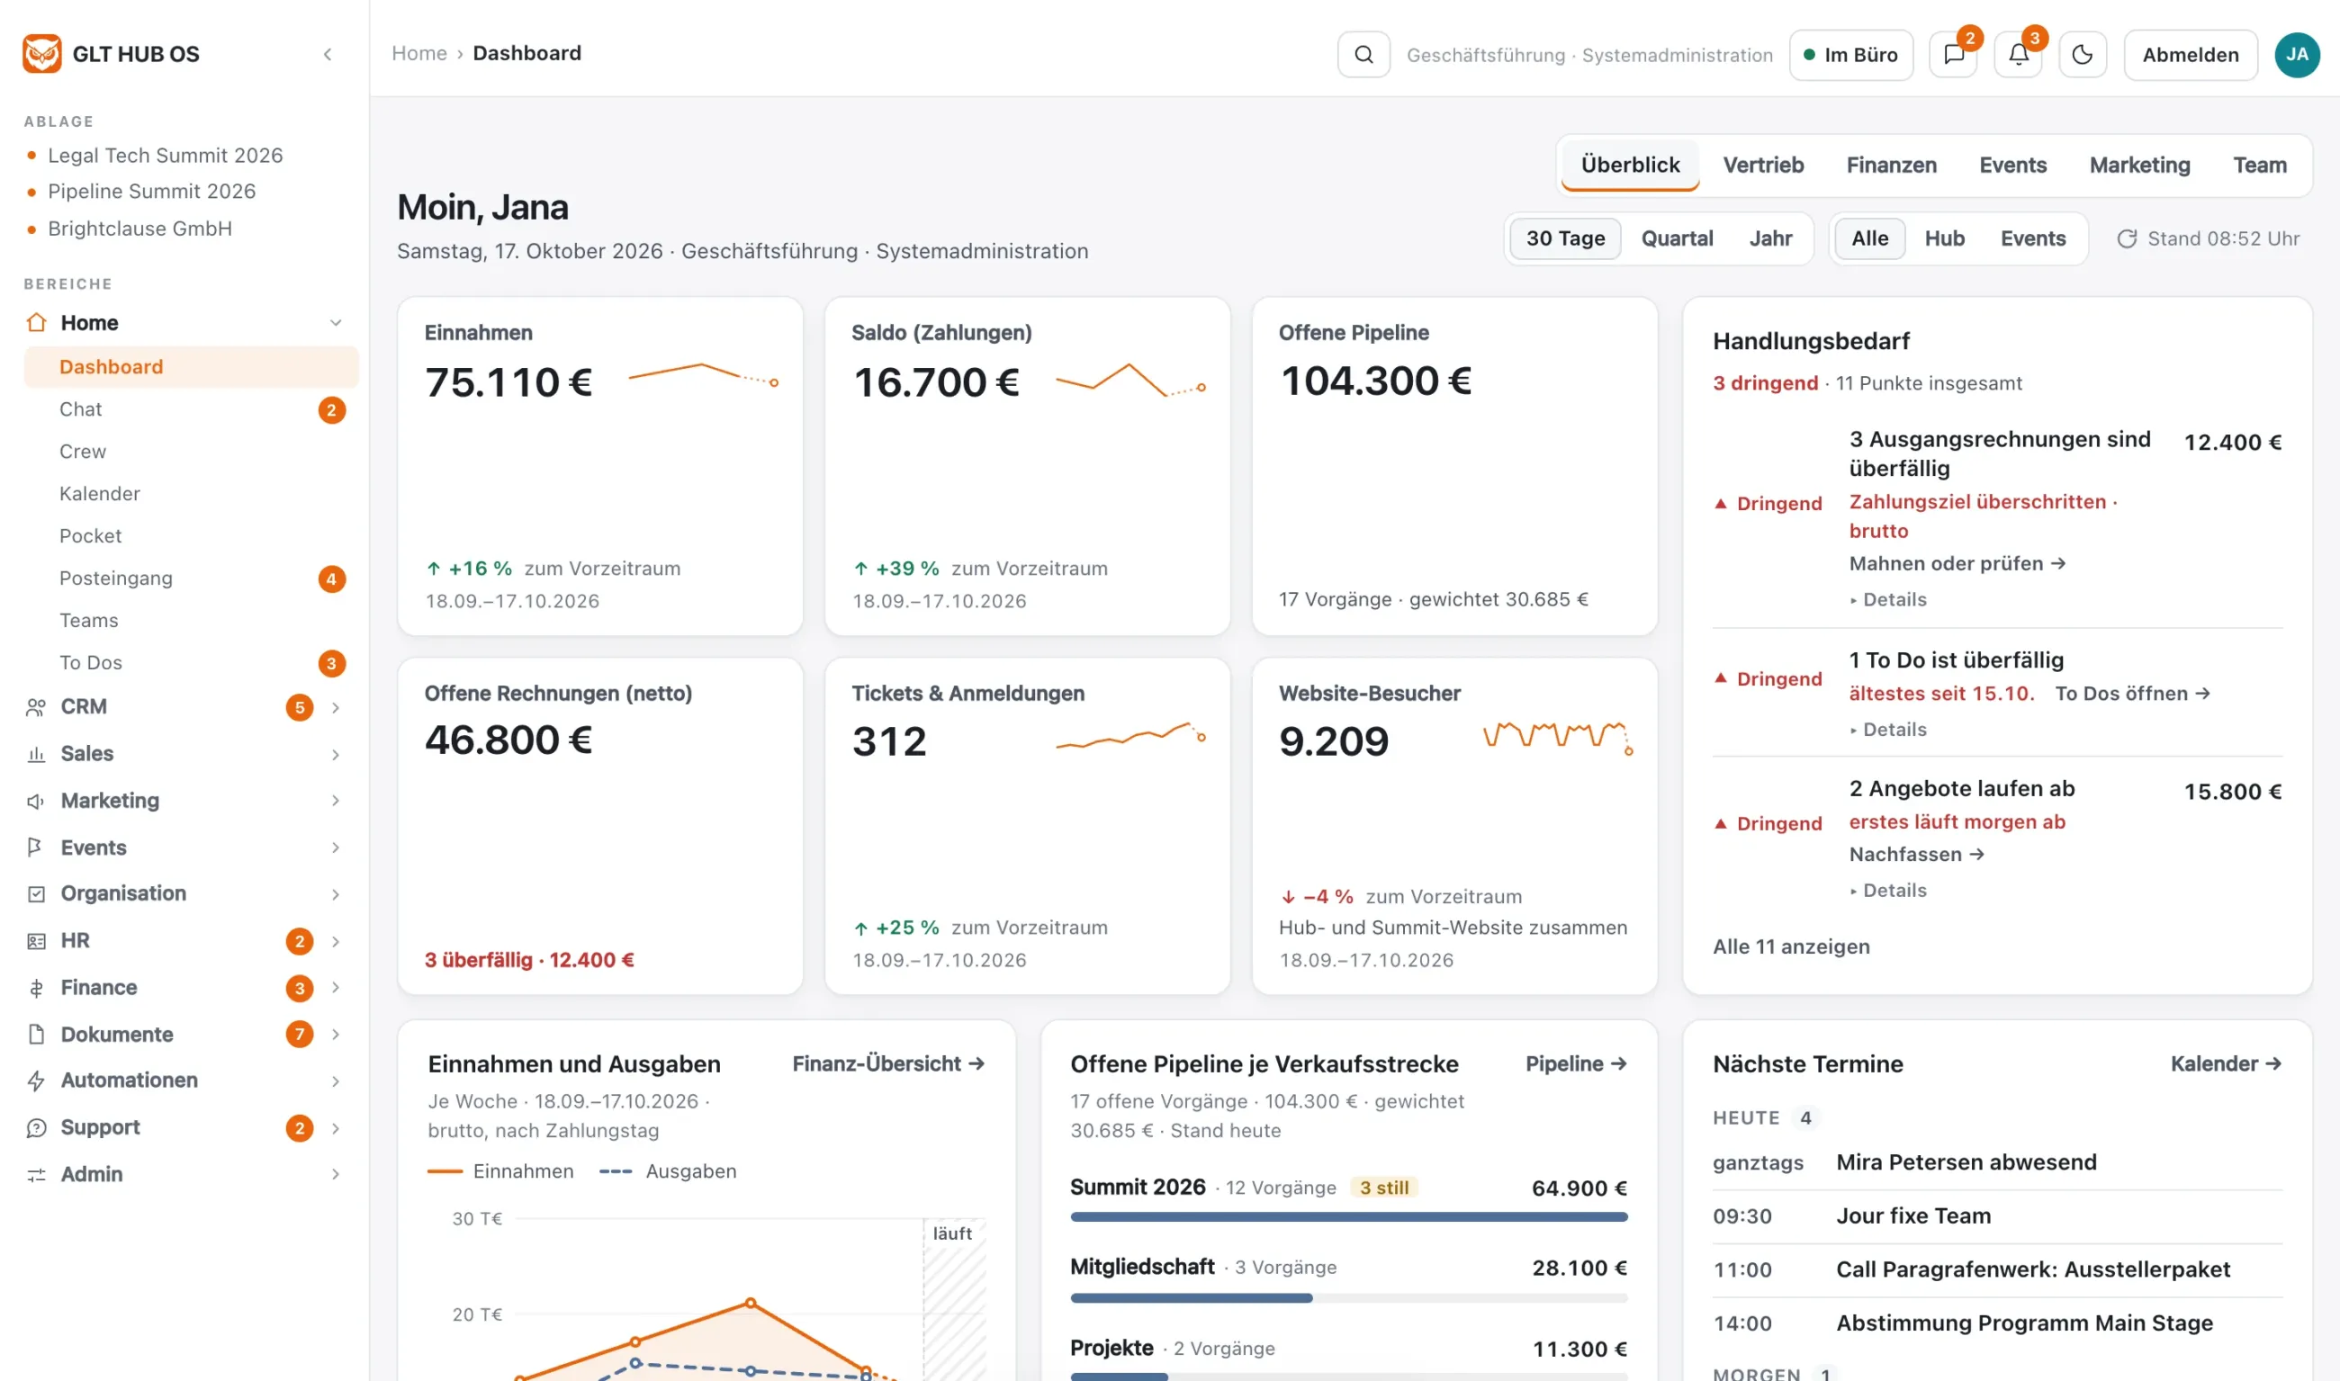Click the Marketing megaphone icon

(36, 802)
